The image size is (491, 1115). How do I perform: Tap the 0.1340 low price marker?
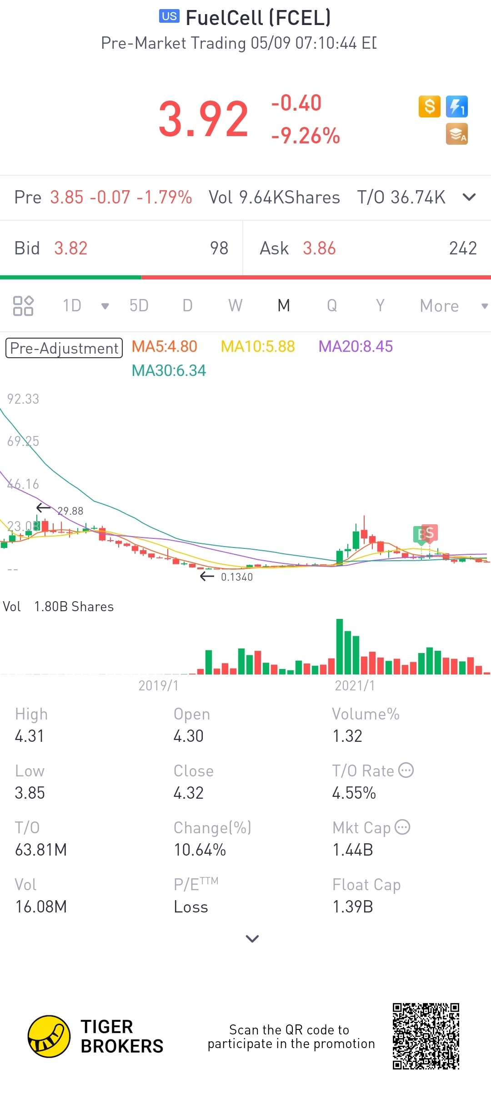click(x=237, y=577)
